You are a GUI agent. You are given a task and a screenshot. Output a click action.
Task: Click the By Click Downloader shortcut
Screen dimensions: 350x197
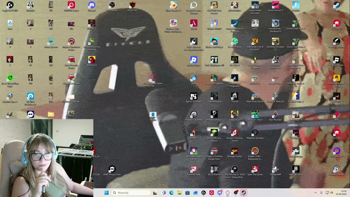pos(30,99)
